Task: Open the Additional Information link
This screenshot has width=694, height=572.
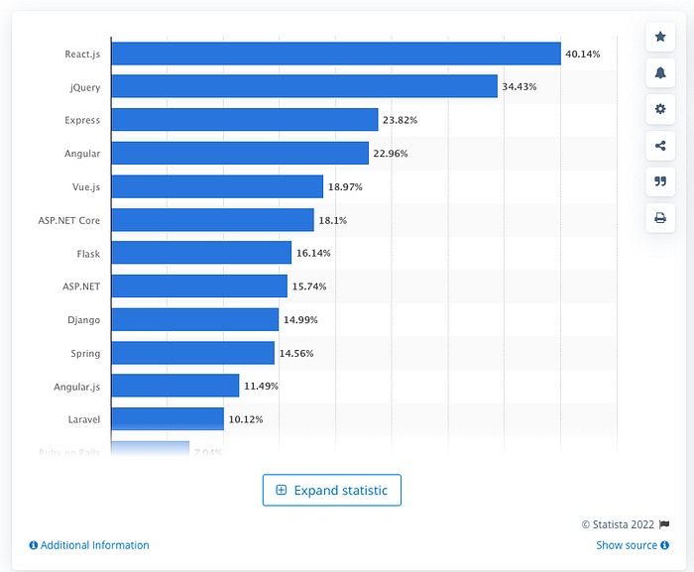Action: pyautogui.click(x=95, y=545)
